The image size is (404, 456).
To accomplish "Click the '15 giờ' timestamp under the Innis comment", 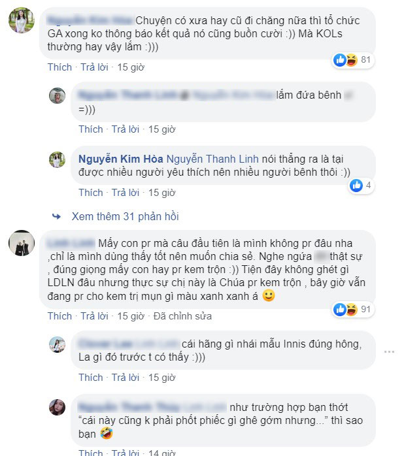I will (162, 378).
